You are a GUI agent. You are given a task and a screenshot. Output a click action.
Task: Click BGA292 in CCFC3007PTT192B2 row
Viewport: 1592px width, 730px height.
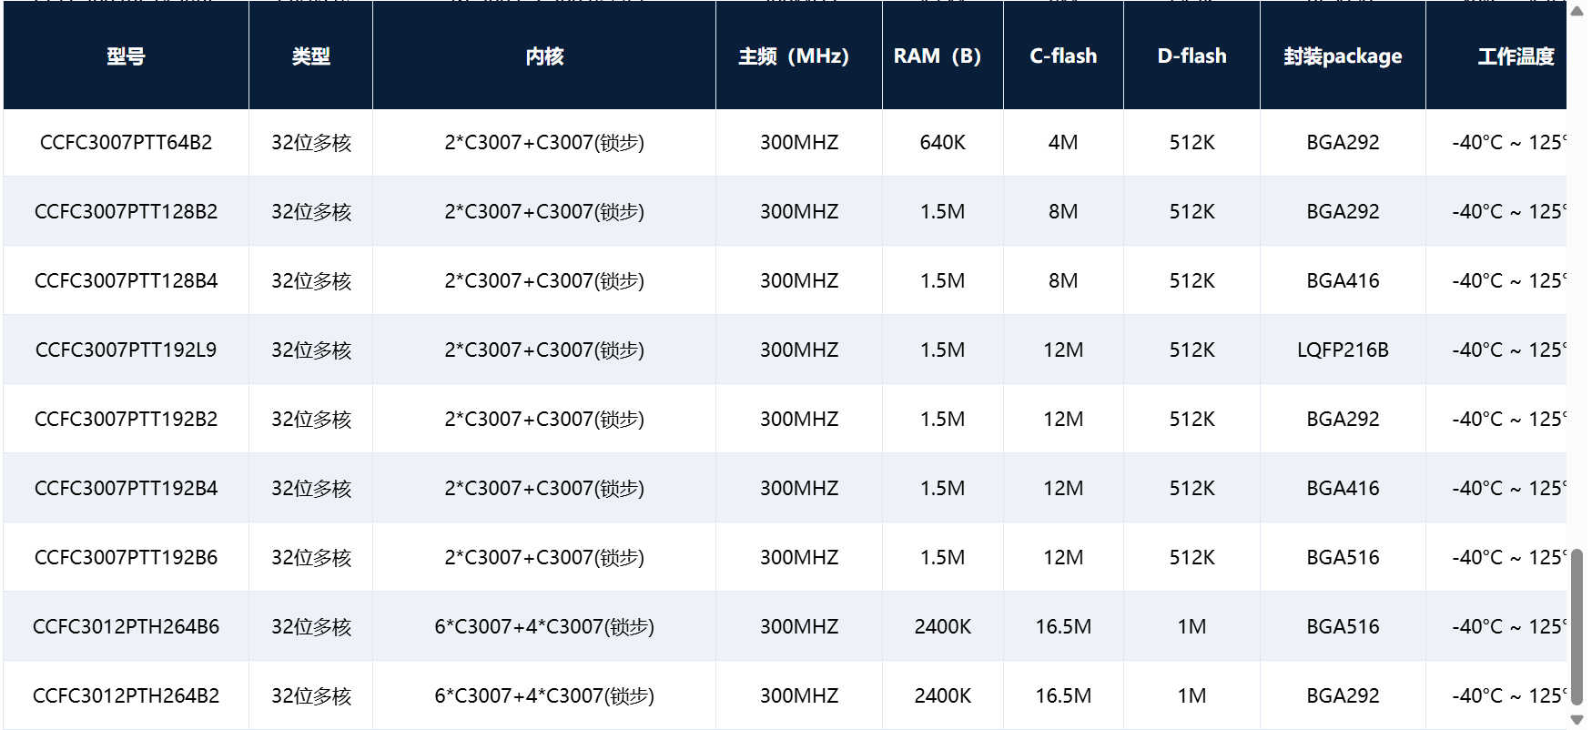(1343, 420)
